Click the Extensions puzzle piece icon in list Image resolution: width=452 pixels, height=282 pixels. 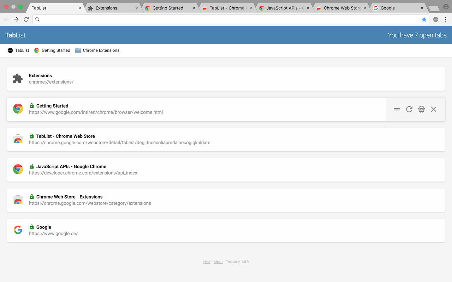tap(18, 79)
